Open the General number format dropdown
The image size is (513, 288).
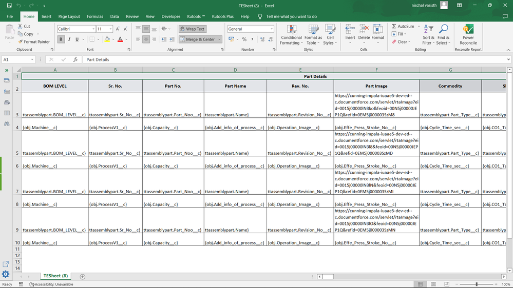(272, 29)
